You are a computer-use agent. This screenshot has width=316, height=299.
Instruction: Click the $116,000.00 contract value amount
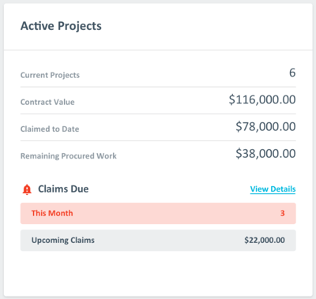tap(262, 99)
